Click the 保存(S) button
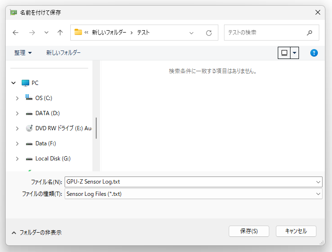332x252 pixels. coord(249,231)
